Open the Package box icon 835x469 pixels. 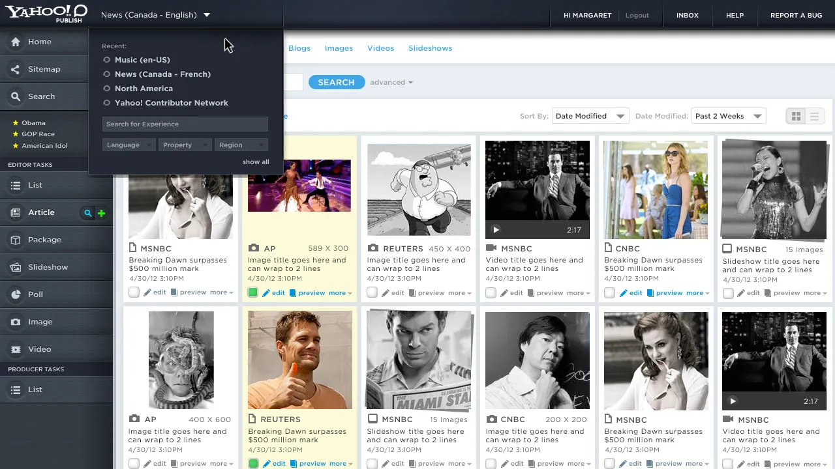tap(16, 240)
